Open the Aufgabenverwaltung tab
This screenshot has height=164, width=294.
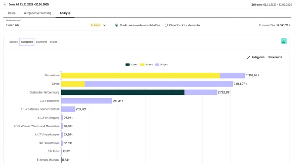pos(38,13)
